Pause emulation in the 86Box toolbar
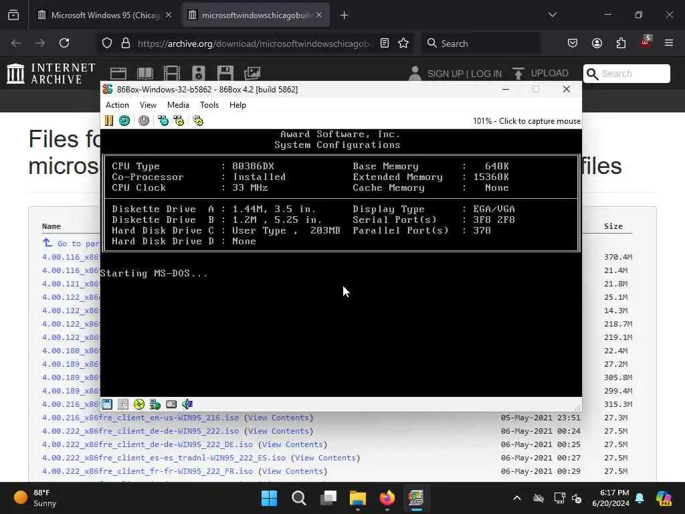The image size is (685, 514). point(109,120)
